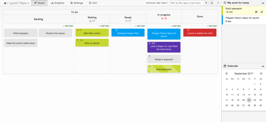Select September 21 in the calendar
The width and height of the screenshot is (266, 122).
click(249, 100)
